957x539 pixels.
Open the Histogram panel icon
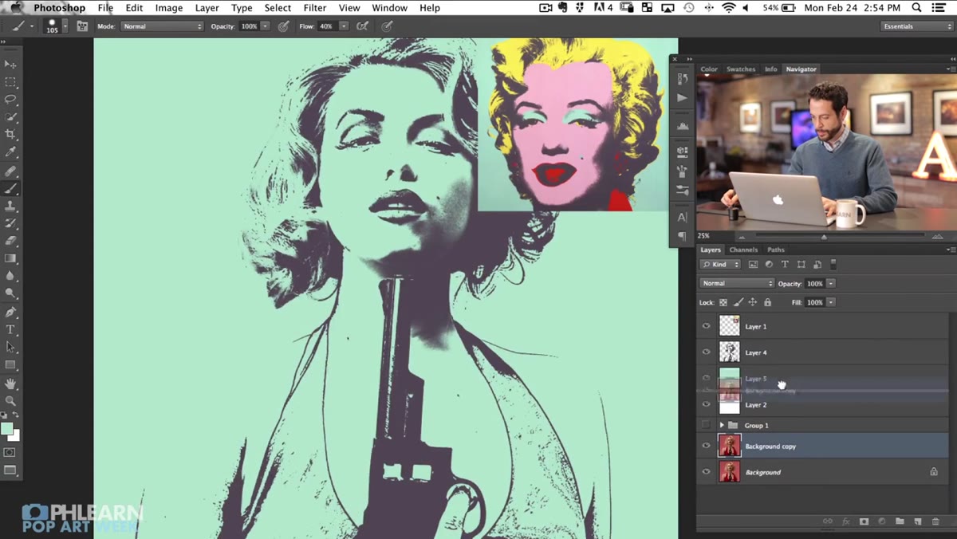point(682,127)
